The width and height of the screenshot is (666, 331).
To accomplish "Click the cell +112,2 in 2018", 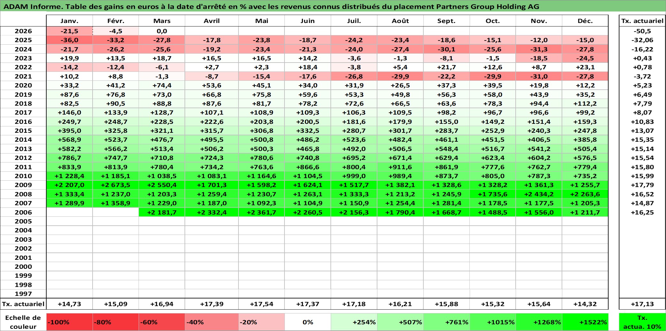I will point(585,103).
